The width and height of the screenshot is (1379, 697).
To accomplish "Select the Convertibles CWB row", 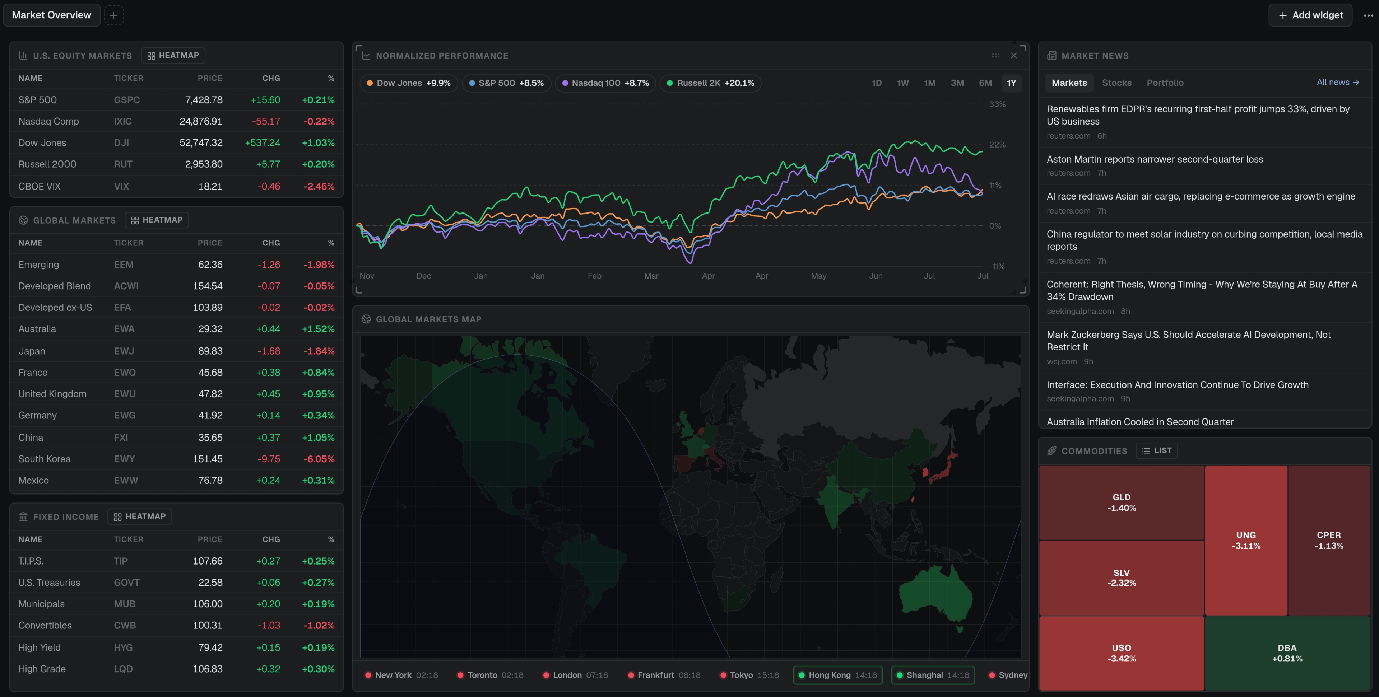I will 177,625.
